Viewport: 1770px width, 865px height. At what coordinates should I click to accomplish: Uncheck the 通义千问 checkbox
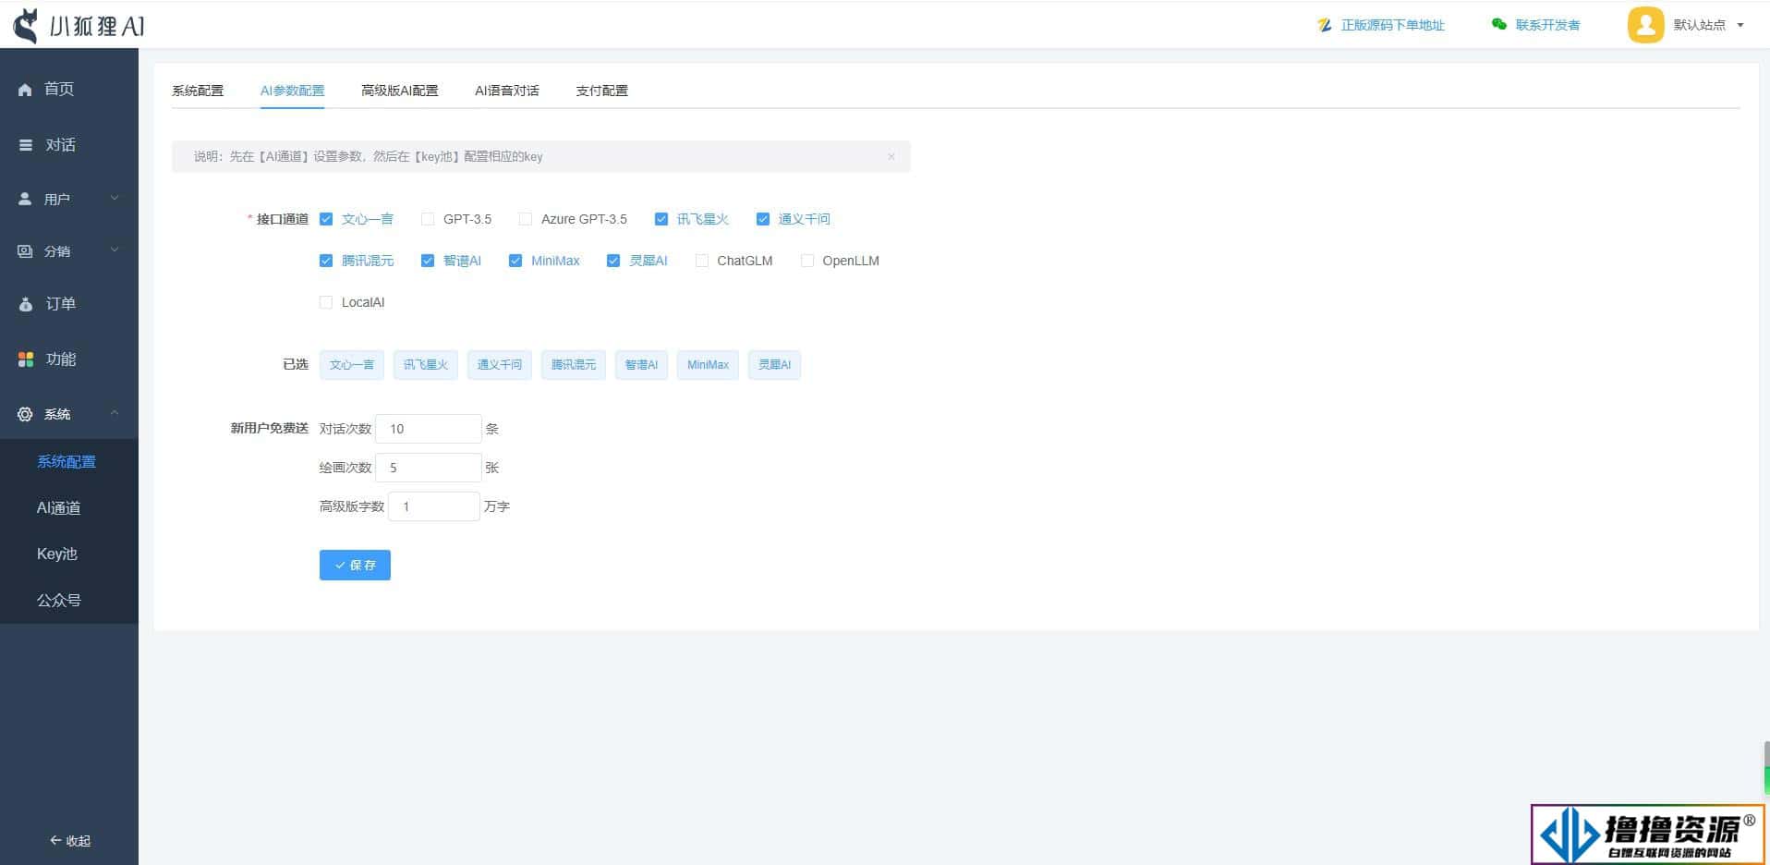(x=763, y=219)
